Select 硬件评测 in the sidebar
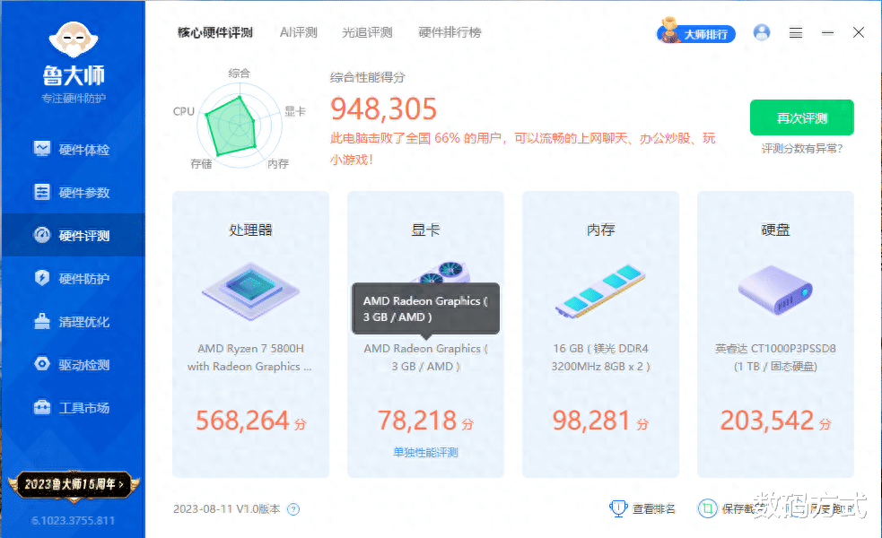Image resolution: width=882 pixels, height=538 pixels. click(72, 235)
